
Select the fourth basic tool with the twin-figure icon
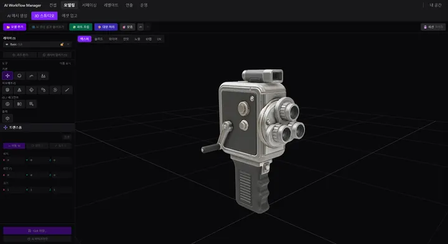[43, 76]
